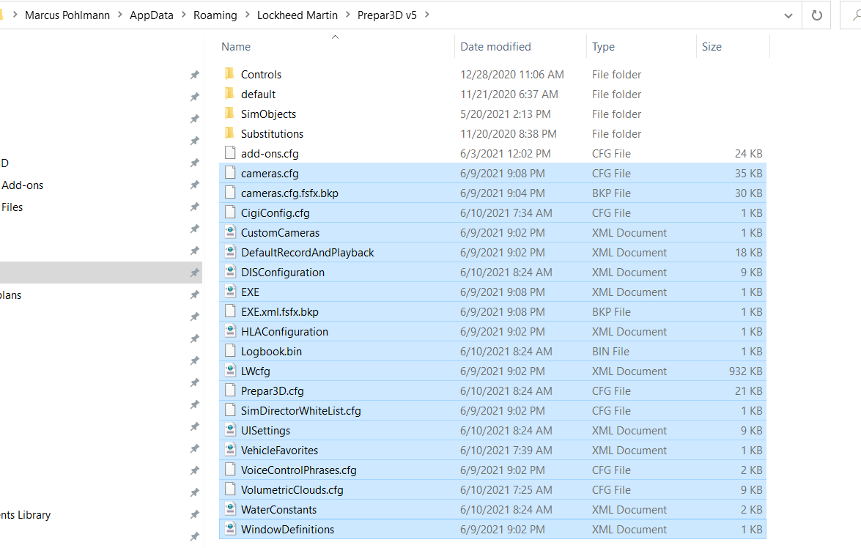Expand the chevron after AppData
Viewport: 861px width, 548px height.
(x=183, y=15)
